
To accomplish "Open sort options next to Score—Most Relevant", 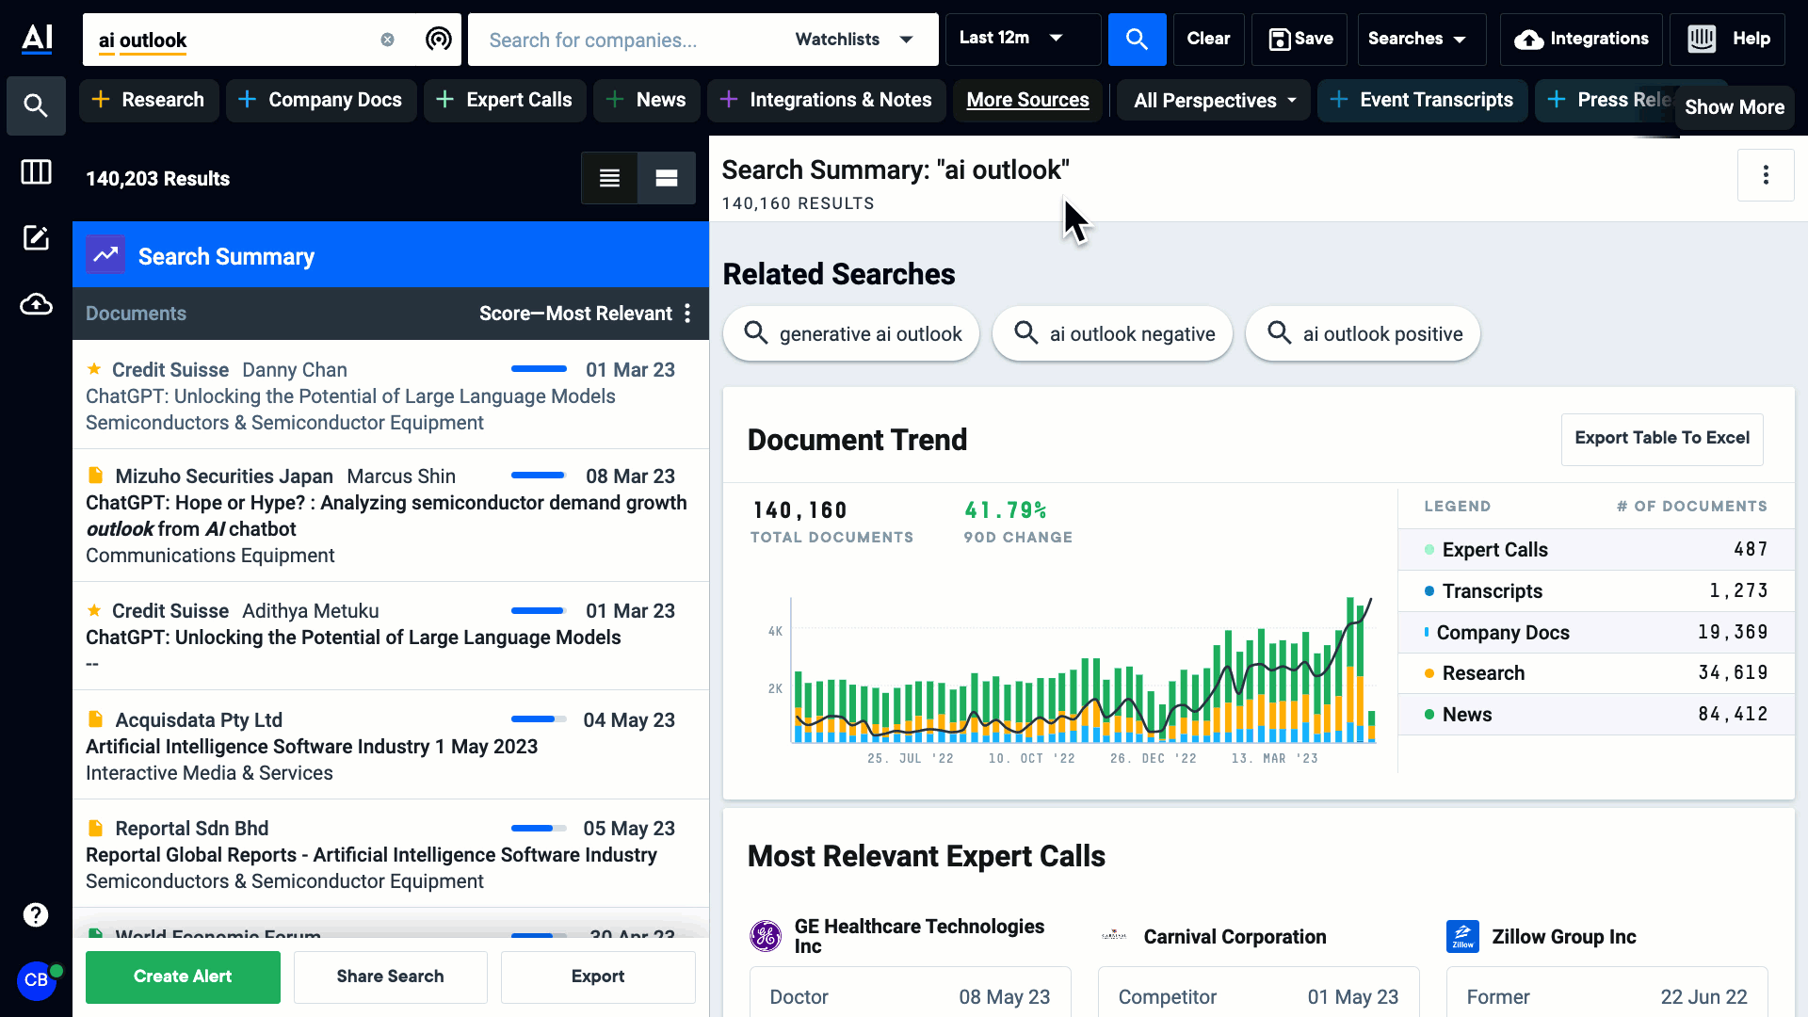I will coord(687,314).
